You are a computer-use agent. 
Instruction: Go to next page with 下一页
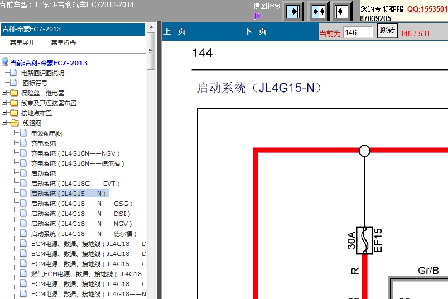point(256,31)
